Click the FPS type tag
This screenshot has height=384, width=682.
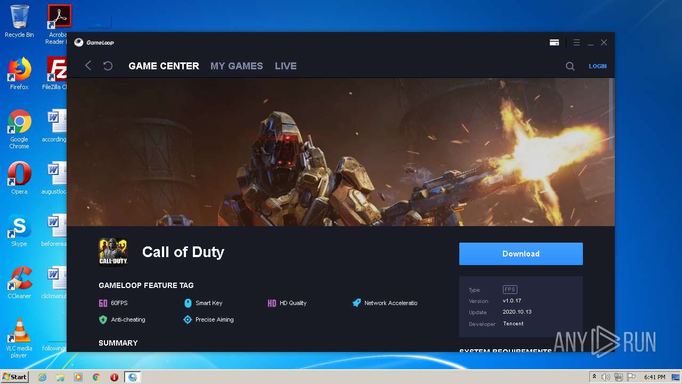pyautogui.click(x=510, y=290)
